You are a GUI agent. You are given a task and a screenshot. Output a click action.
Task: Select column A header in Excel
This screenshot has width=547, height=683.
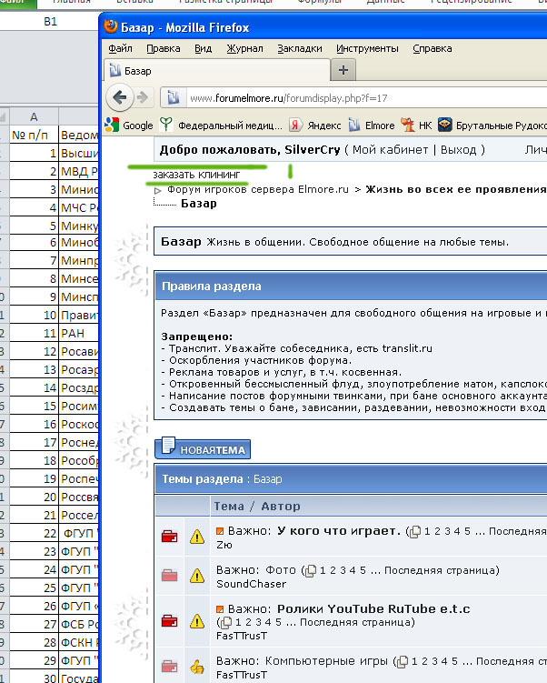[x=34, y=116]
